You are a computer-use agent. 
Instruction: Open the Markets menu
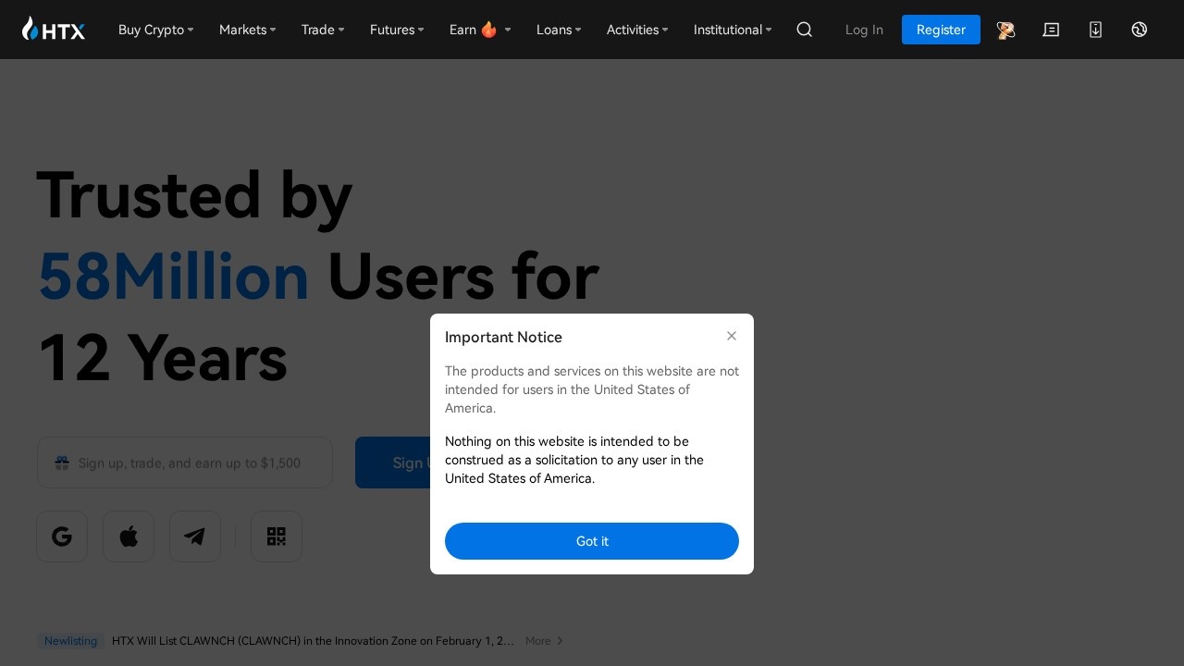click(x=247, y=30)
